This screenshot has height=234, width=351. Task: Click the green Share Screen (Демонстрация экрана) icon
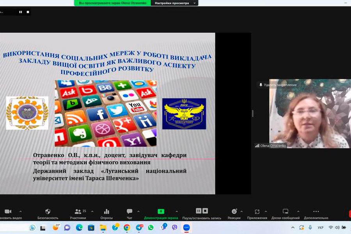coord(161,211)
